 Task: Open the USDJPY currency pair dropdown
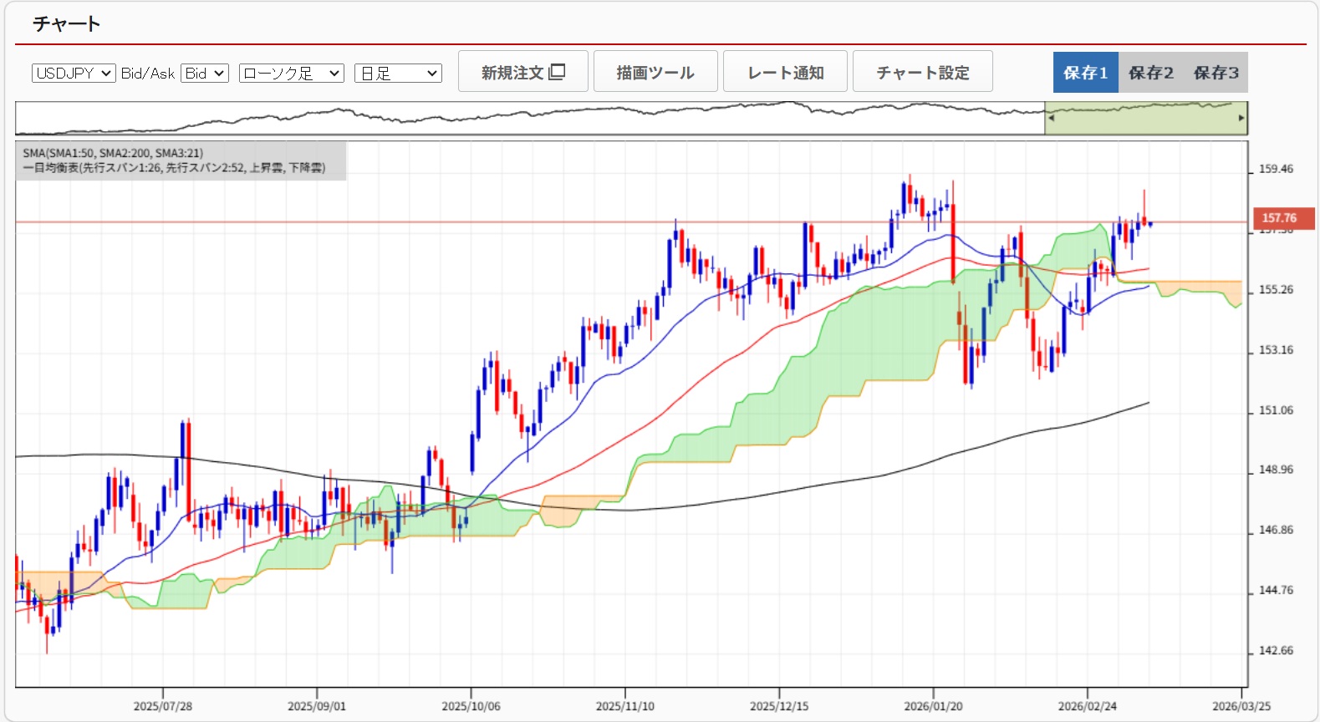[74, 74]
